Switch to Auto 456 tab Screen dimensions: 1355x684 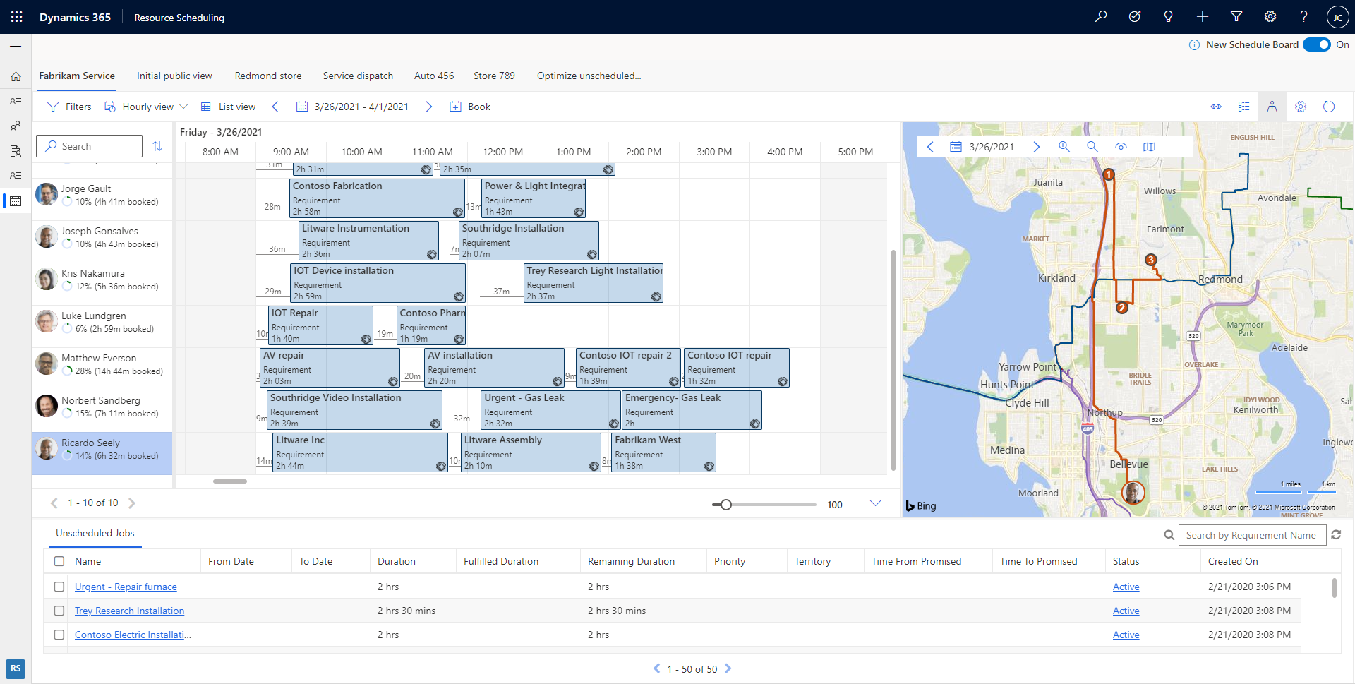pyautogui.click(x=434, y=76)
